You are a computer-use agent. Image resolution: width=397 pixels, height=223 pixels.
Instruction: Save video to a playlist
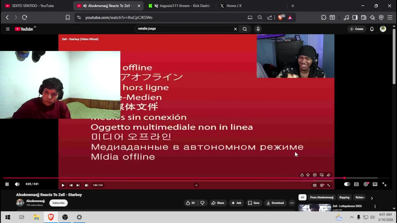254,203
